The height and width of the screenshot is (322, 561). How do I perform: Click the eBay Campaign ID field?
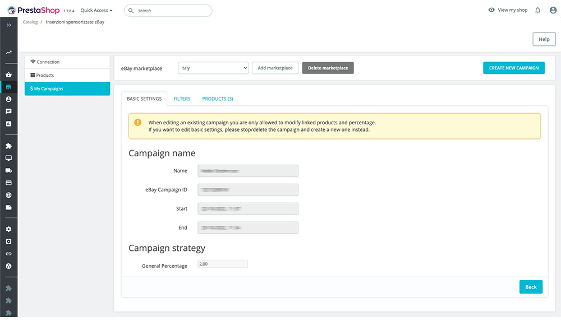[x=248, y=189]
